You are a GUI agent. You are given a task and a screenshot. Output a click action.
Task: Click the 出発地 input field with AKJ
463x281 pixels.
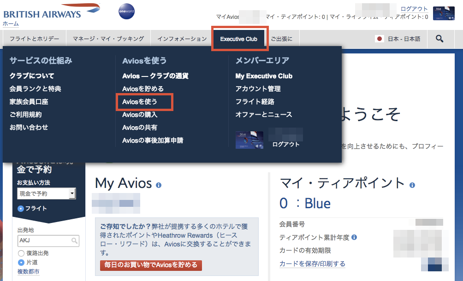[x=48, y=240]
